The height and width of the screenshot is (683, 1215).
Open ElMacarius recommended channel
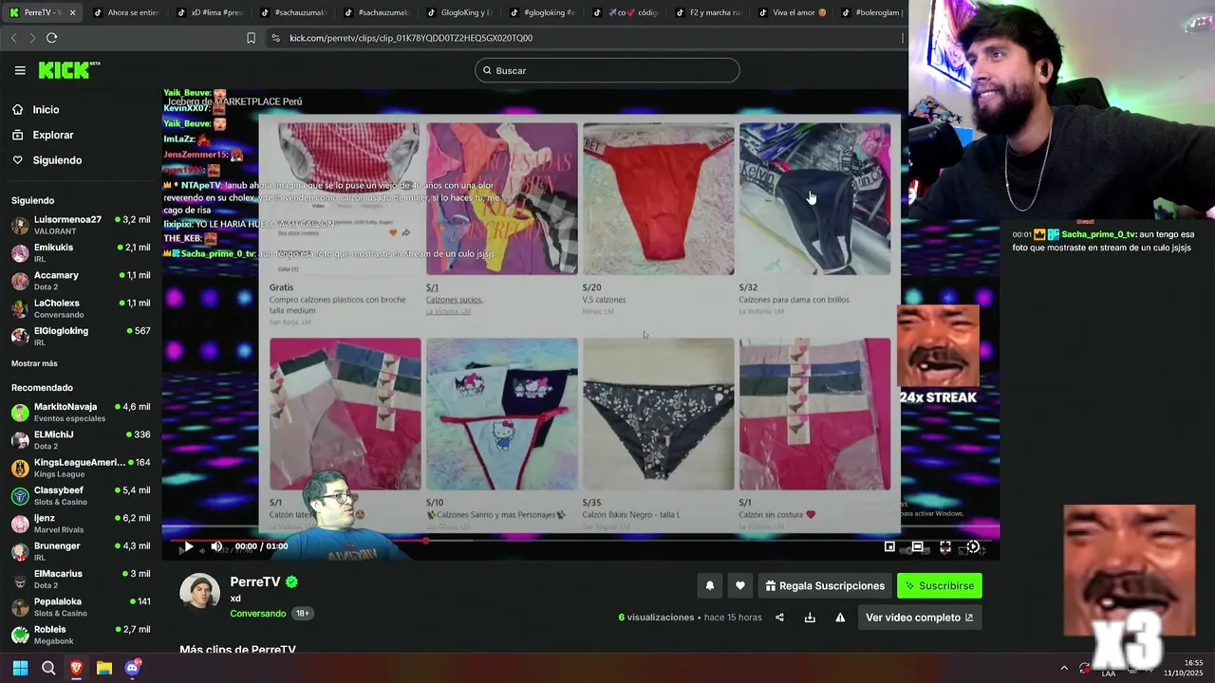[81, 579]
